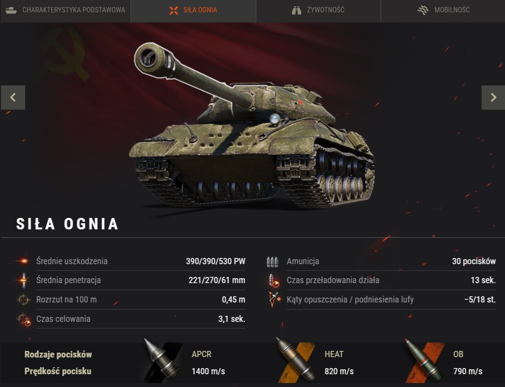505x387 pixels.
Task: Click the gun elevation angles icon
Action: click(x=274, y=299)
